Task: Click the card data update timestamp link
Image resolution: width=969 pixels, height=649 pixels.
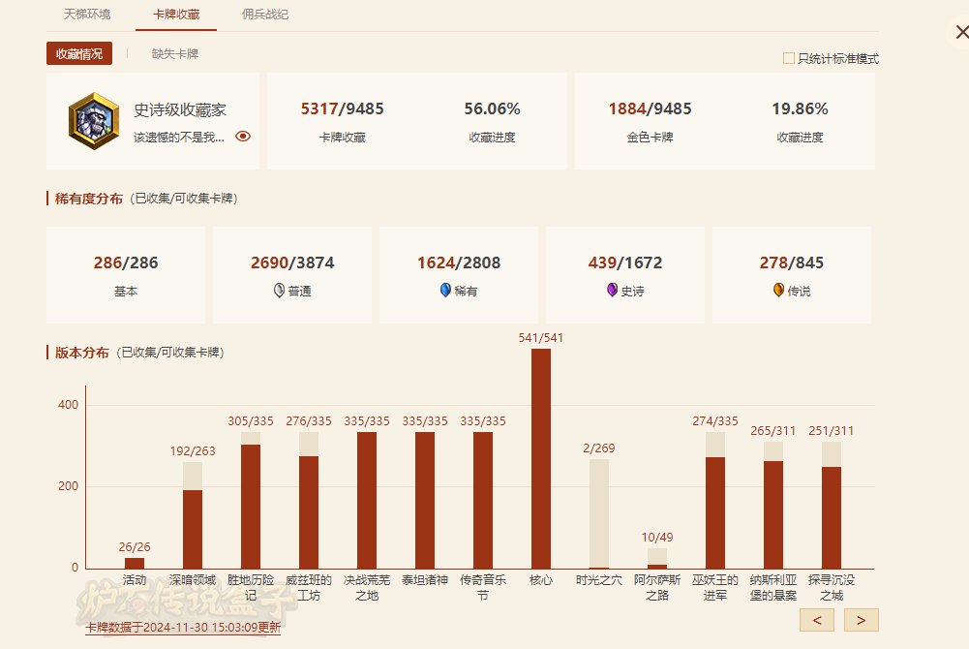Action: click(x=183, y=627)
